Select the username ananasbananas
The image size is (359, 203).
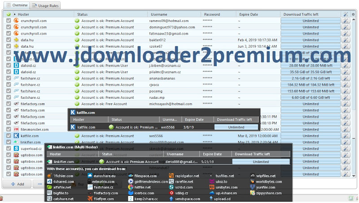[x=162, y=78]
